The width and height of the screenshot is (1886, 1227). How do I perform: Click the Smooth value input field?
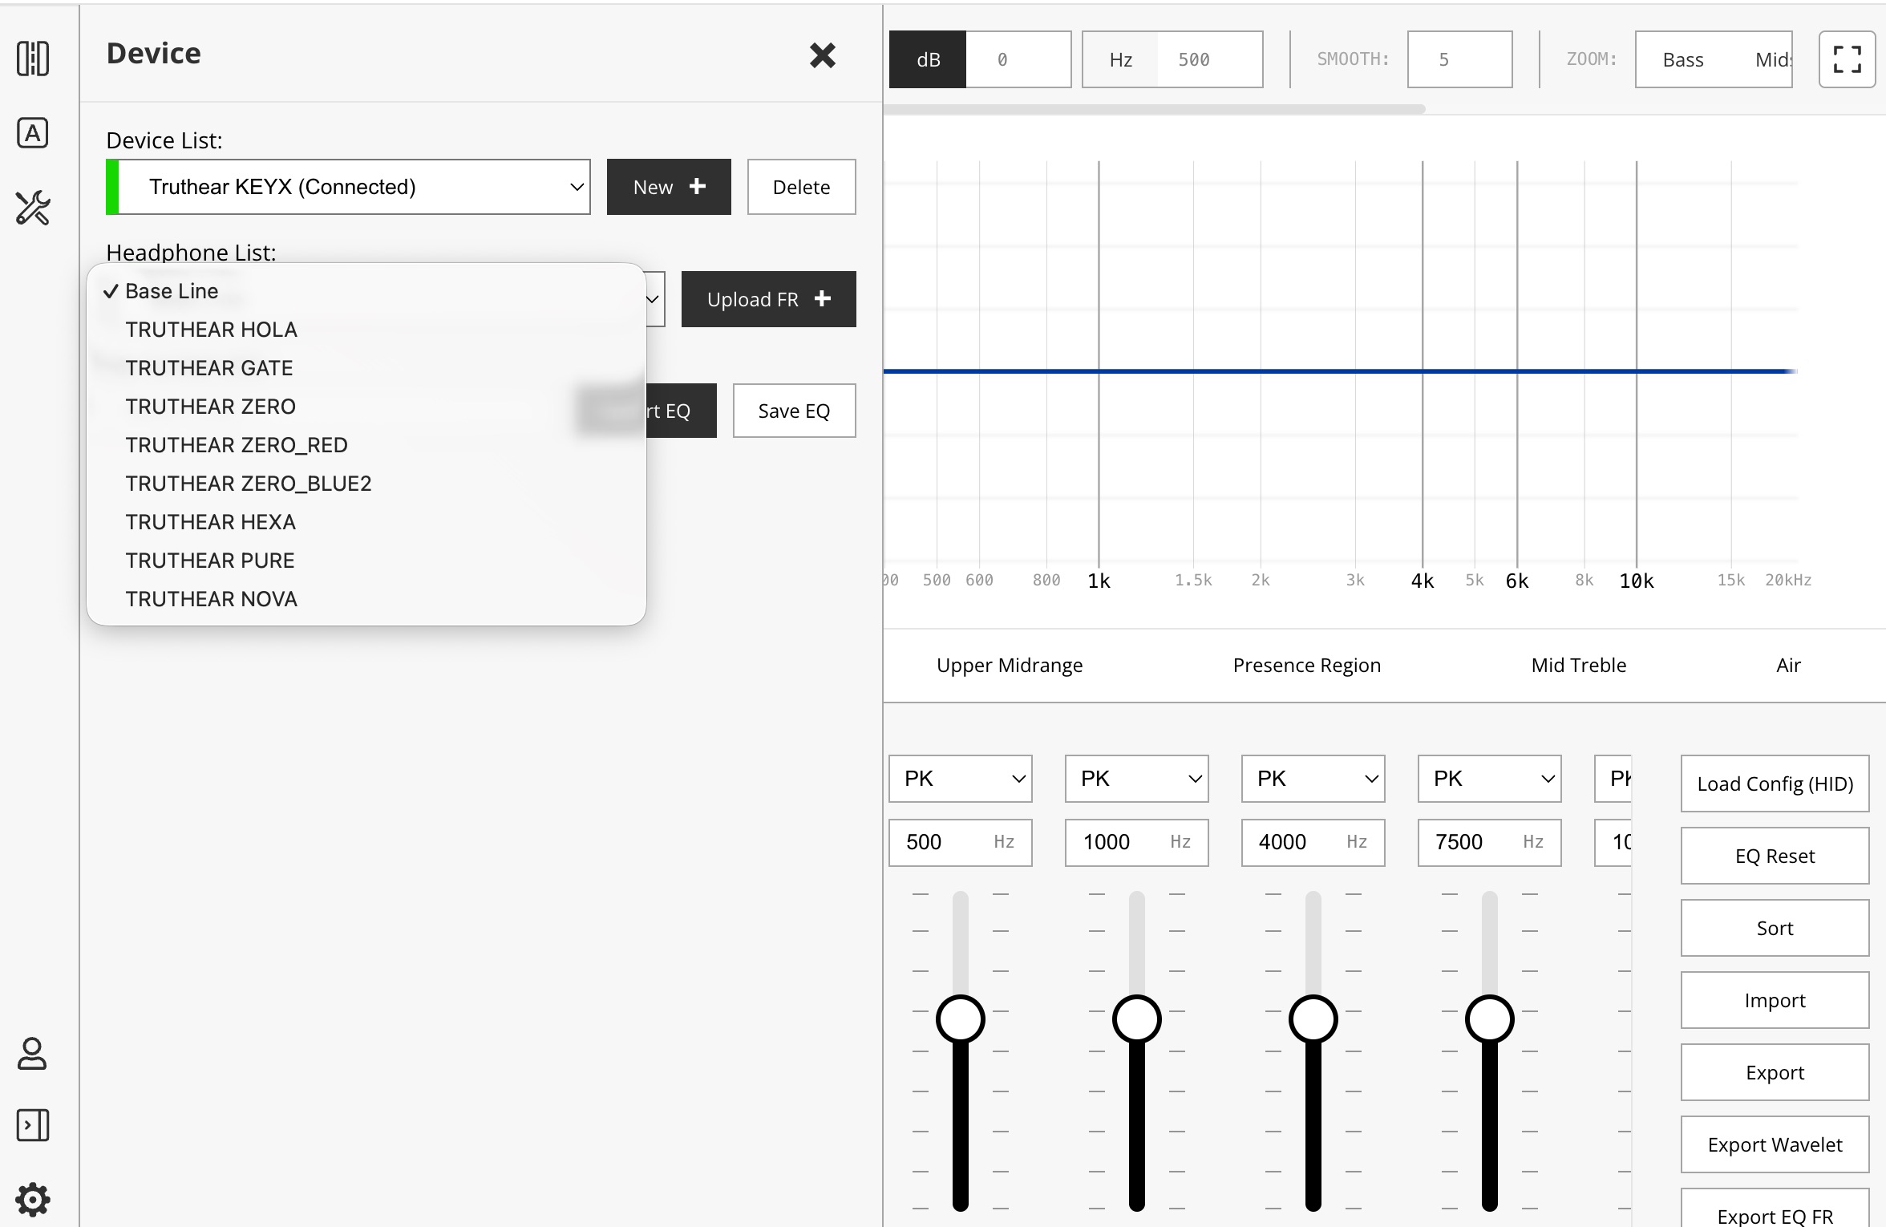tap(1459, 59)
